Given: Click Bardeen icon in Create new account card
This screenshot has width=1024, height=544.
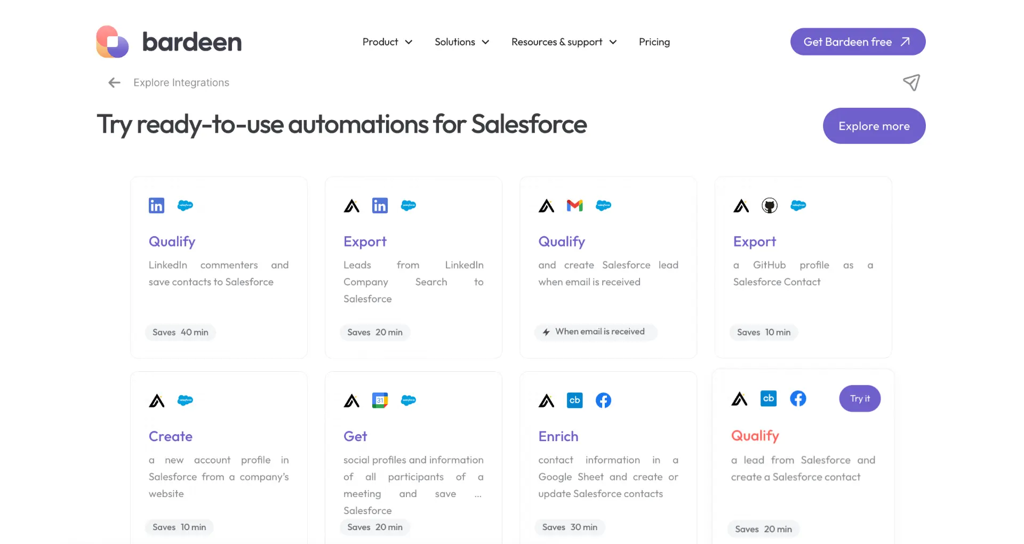Looking at the screenshot, I should (x=157, y=401).
